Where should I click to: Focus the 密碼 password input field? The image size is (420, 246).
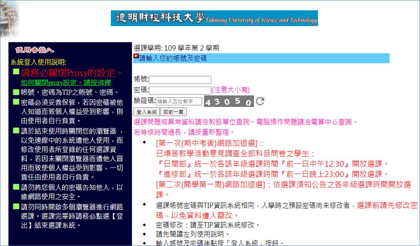180,91
